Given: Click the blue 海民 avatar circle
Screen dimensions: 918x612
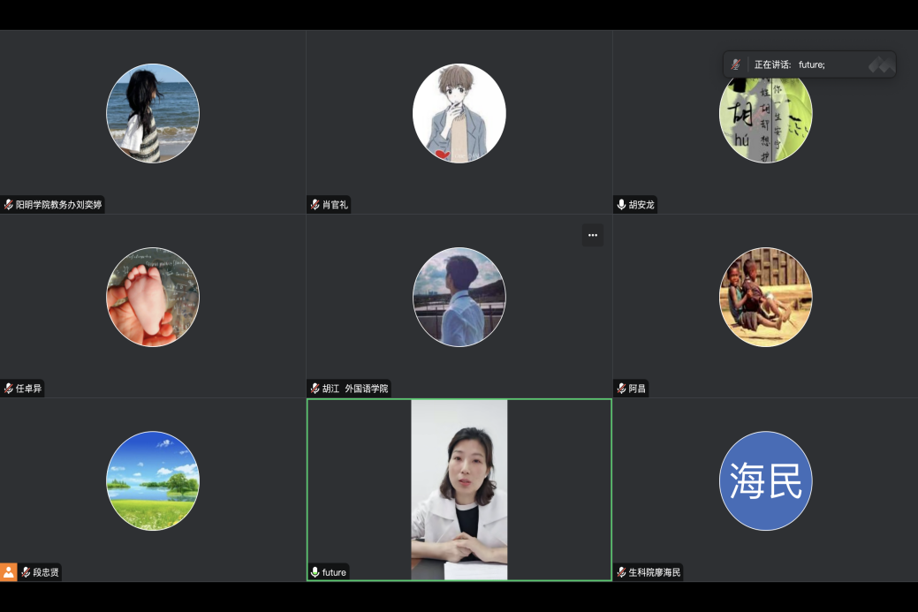Looking at the screenshot, I should [x=765, y=481].
